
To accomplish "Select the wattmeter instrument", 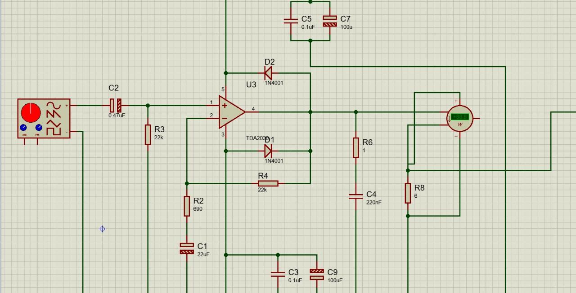I will (x=460, y=119).
